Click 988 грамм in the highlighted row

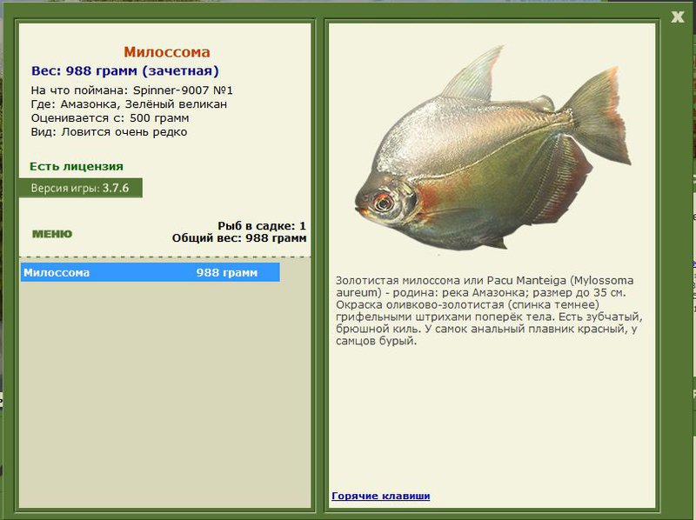[x=227, y=272]
